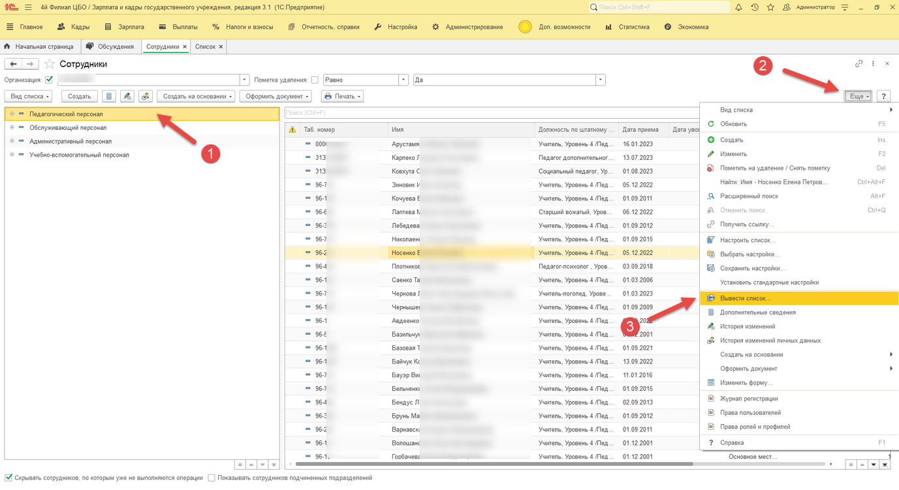Open the Печать dropdown button
The width and height of the screenshot is (899, 490).
[x=342, y=97]
